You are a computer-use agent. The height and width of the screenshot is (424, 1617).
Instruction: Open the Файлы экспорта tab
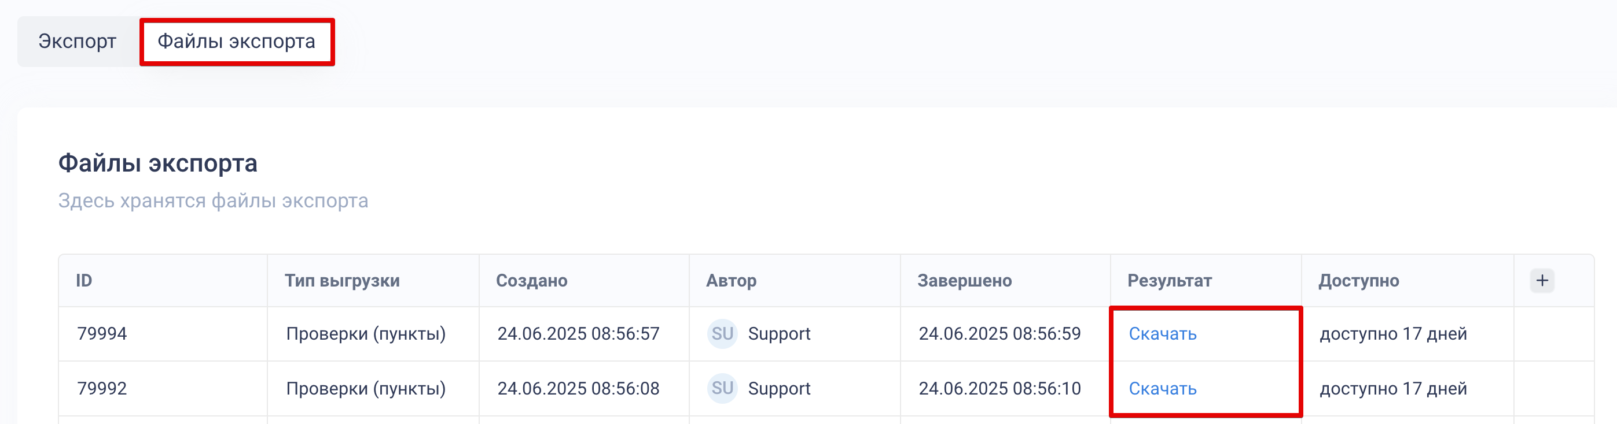click(237, 42)
